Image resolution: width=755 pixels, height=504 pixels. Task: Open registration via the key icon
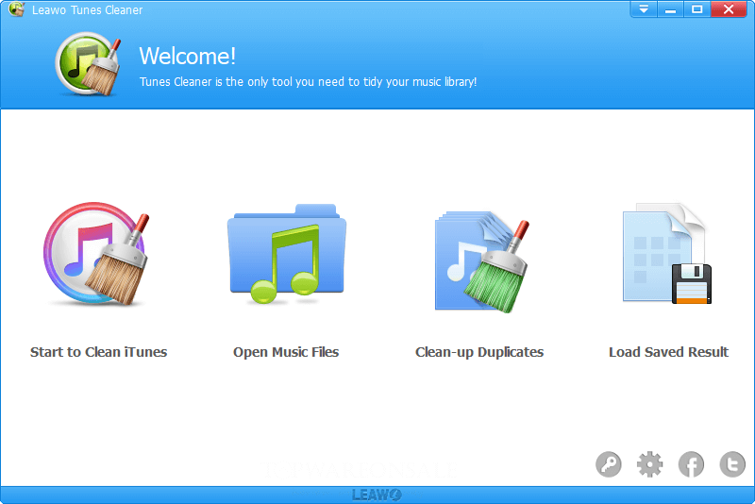pyautogui.click(x=608, y=464)
